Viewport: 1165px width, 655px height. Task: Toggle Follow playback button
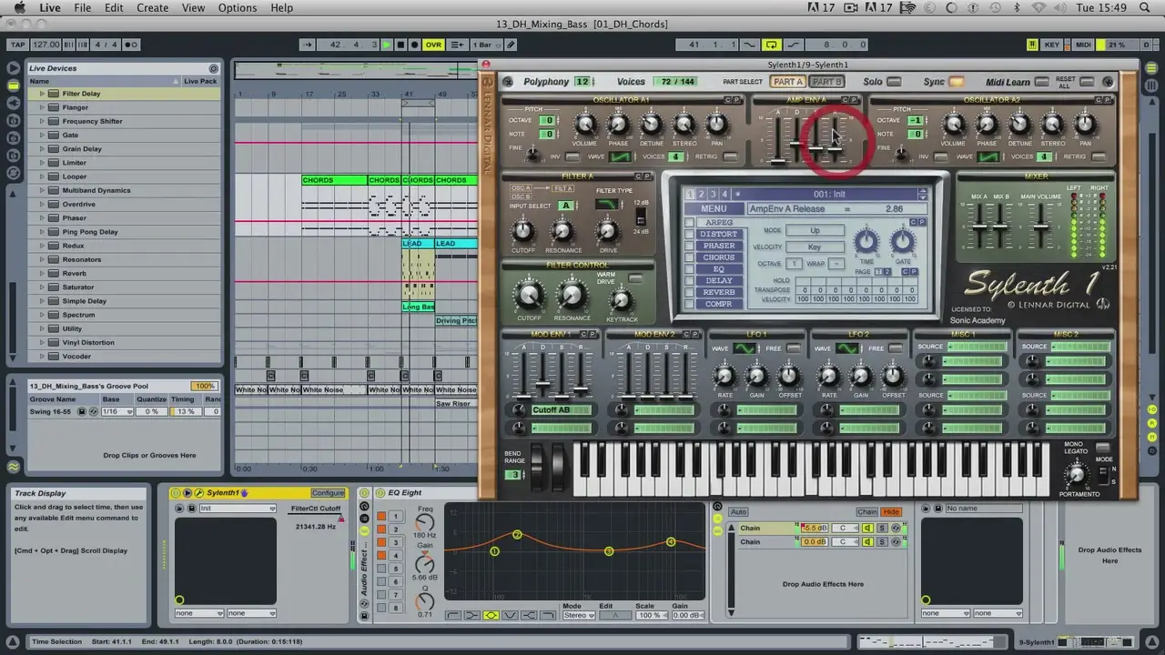[x=307, y=45]
